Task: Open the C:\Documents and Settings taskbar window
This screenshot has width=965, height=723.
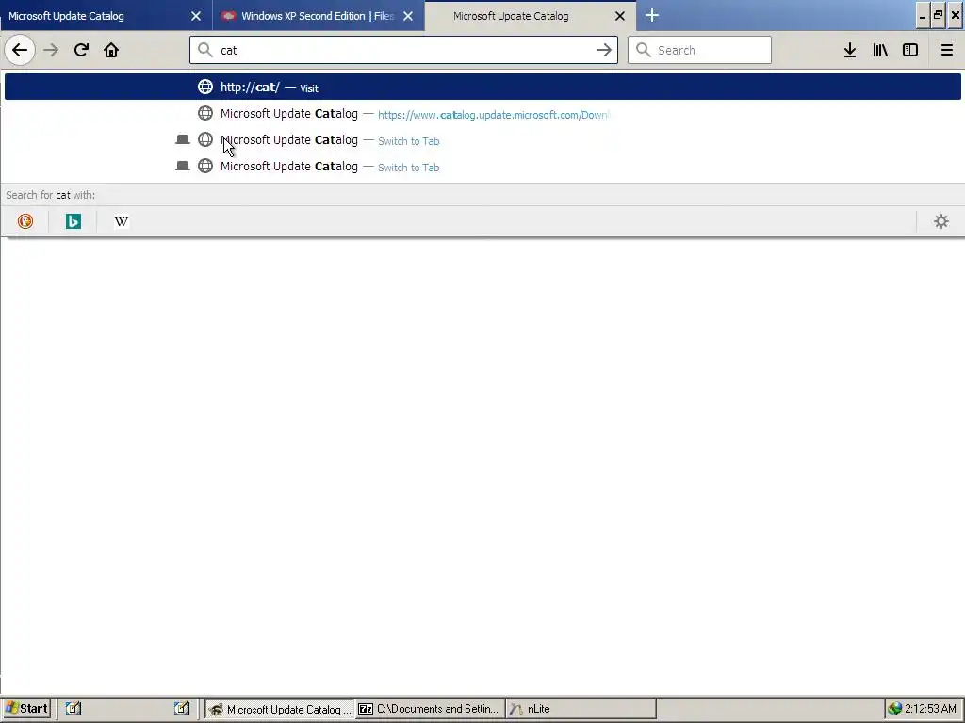Action: pyautogui.click(x=430, y=709)
